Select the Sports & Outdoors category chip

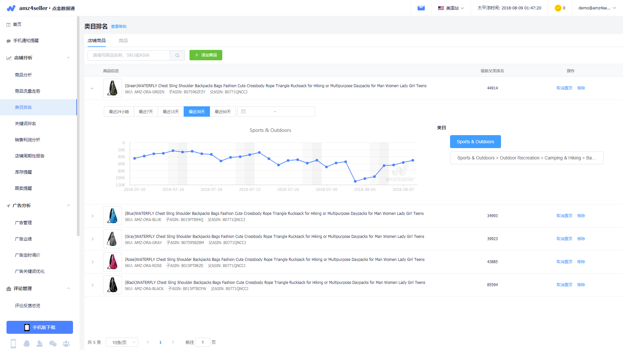[x=475, y=142]
